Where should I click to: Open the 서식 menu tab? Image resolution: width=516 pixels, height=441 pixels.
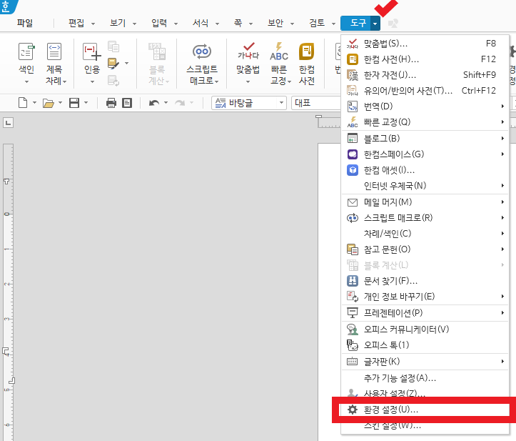pos(201,23)
